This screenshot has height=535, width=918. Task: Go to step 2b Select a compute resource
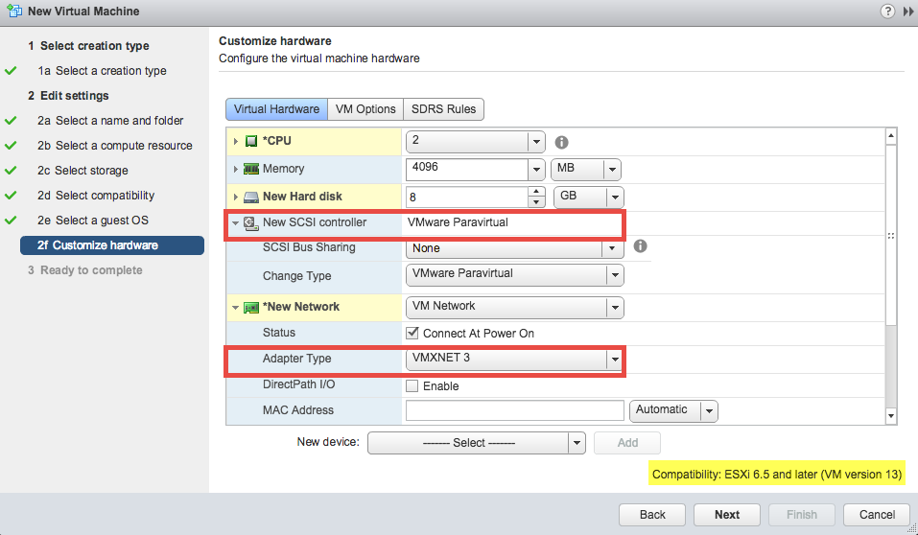[115, 145]
